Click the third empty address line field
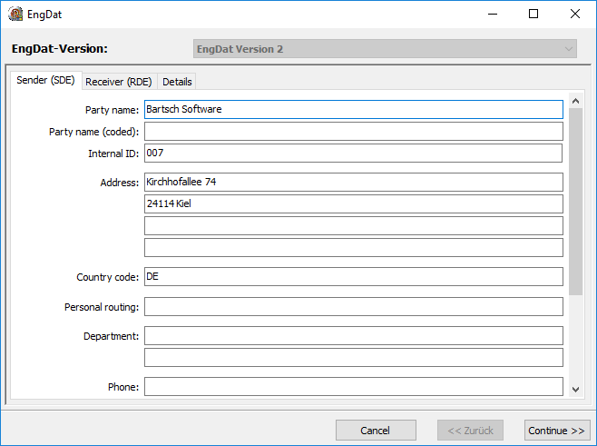Viewport: 597px width, 446px height. pos(354,225)
